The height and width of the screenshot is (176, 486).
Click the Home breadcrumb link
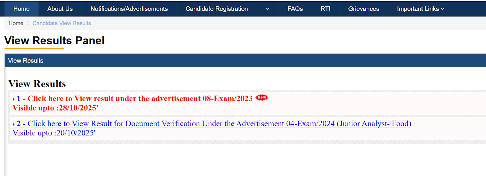pos(16,23)
